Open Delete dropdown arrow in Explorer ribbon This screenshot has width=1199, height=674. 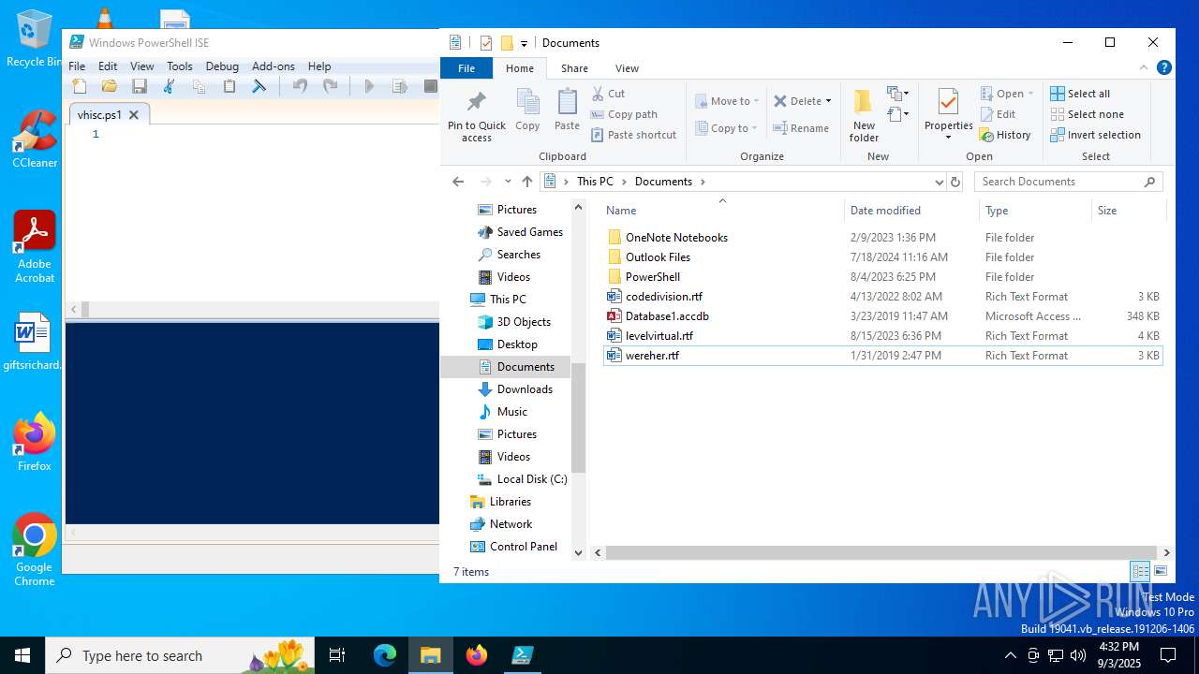point(828,101)
